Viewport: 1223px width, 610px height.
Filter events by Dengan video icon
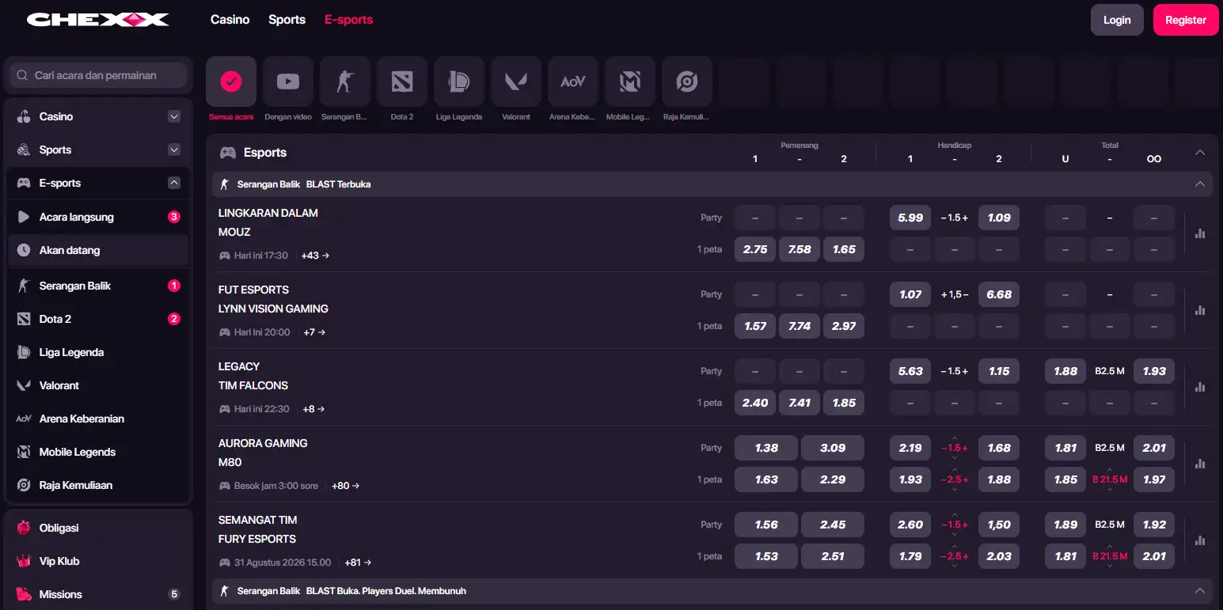click(x=288, y=81)
